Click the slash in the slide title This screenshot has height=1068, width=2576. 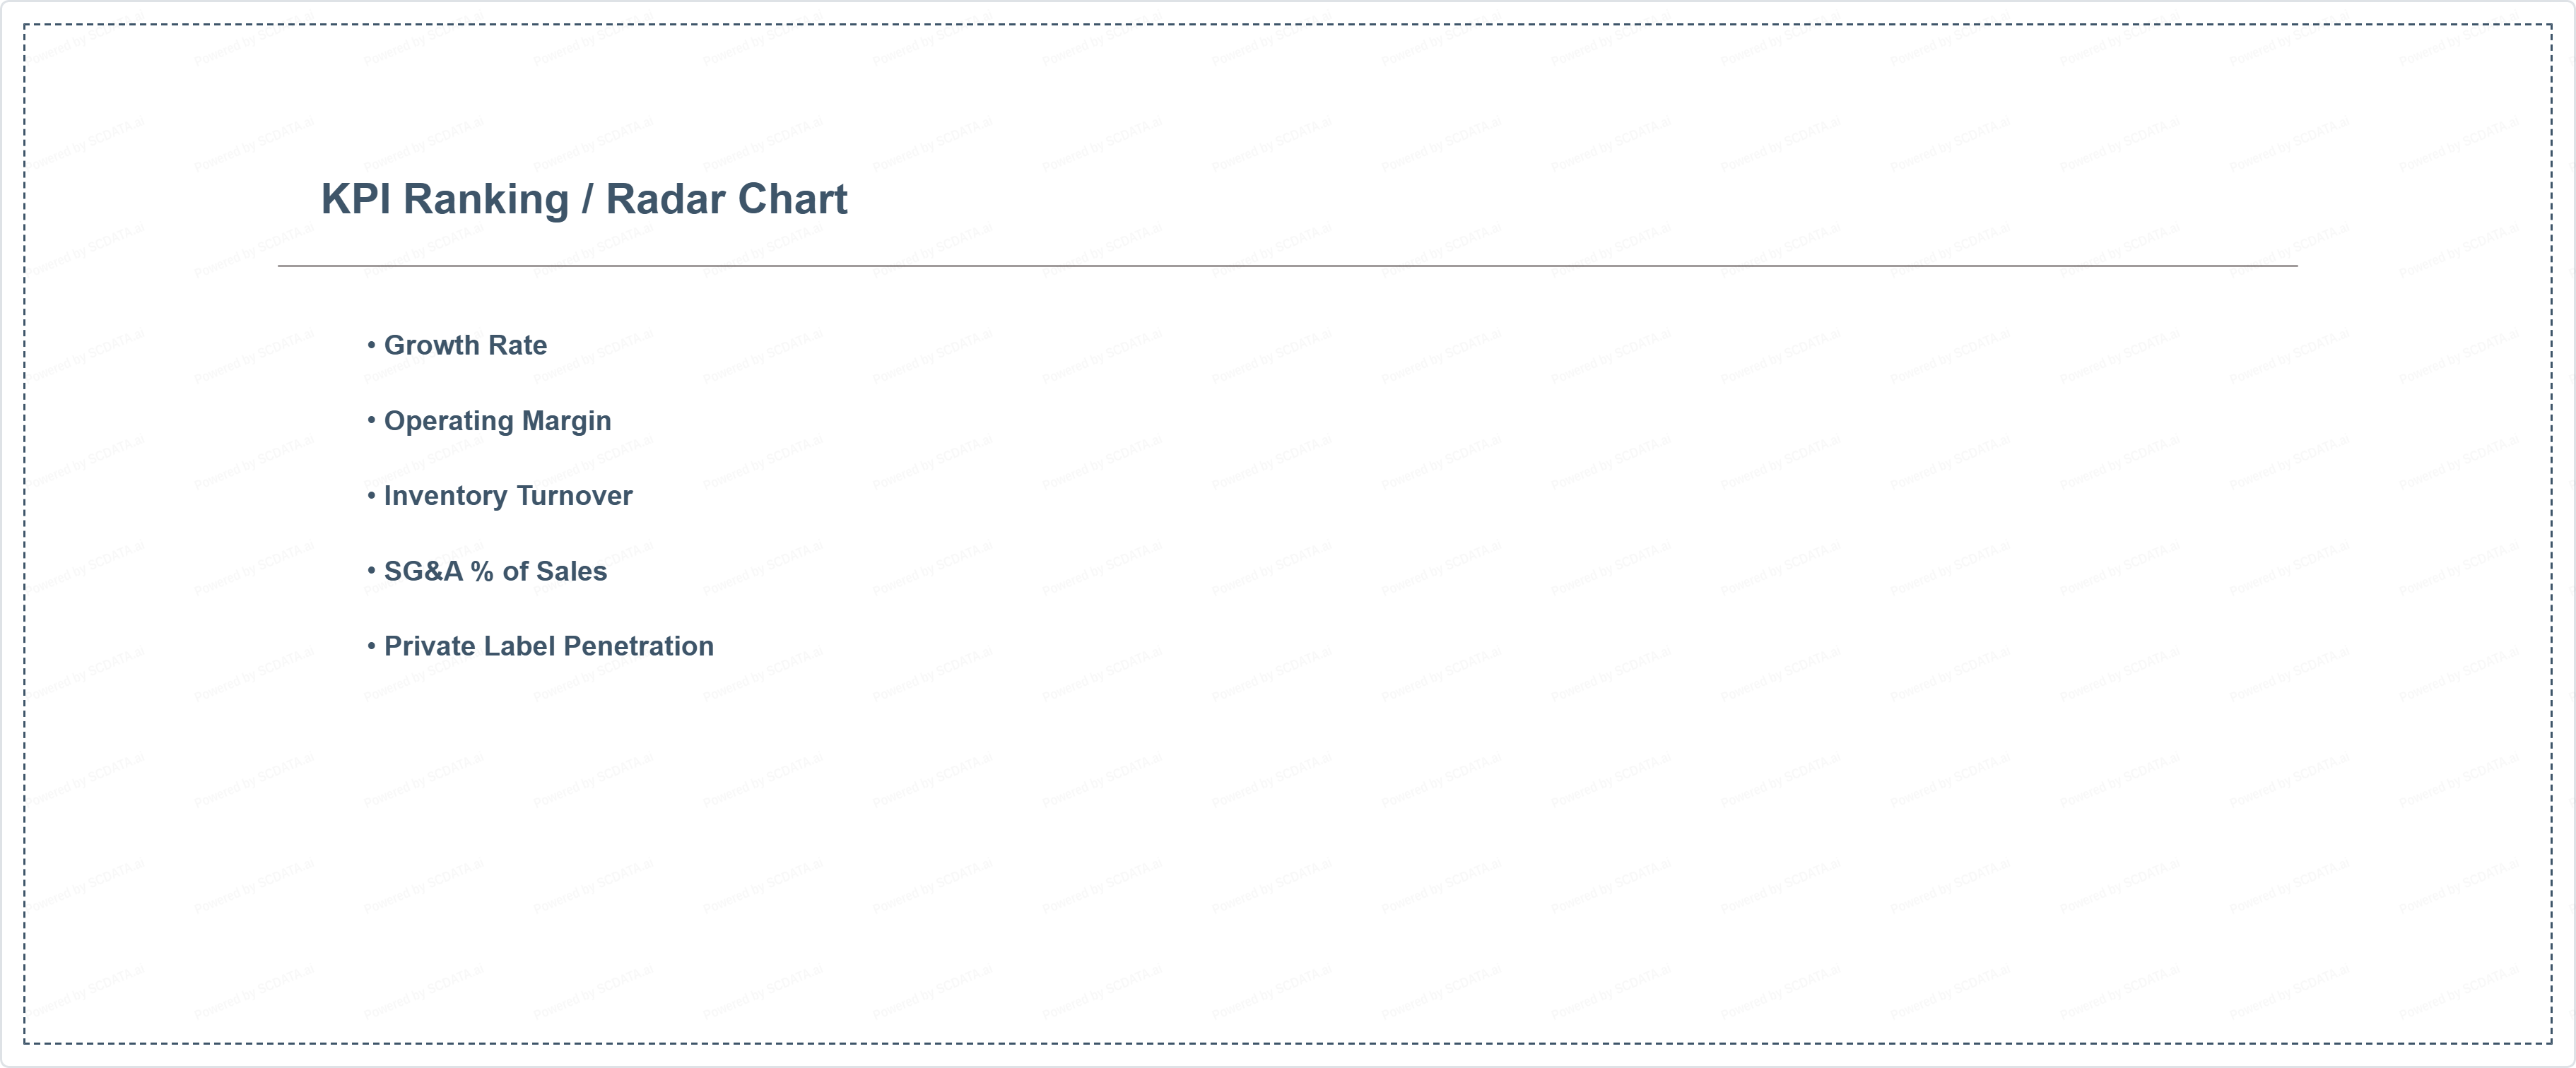click(587, 200)
